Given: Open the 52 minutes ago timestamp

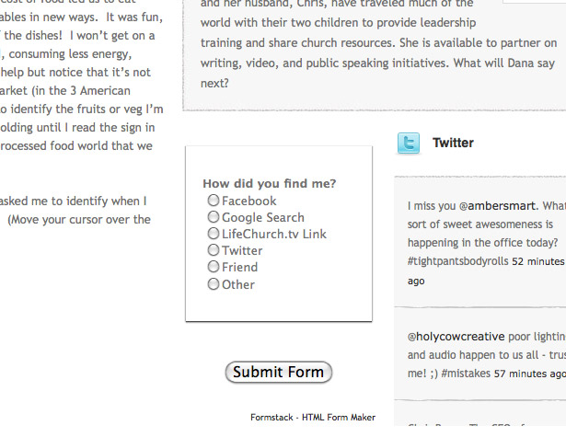Looking at the screenshot, I should [486, 271].
